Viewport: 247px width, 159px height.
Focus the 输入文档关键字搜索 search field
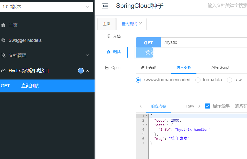[227, 6]
